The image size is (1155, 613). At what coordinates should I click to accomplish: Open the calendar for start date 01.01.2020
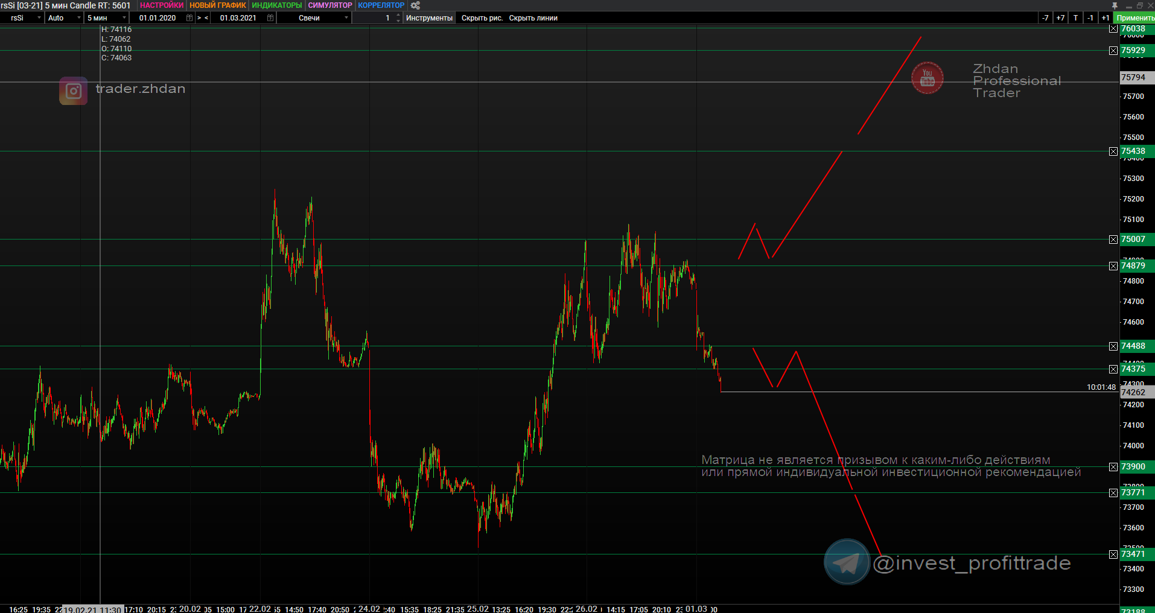pos(189,18)
